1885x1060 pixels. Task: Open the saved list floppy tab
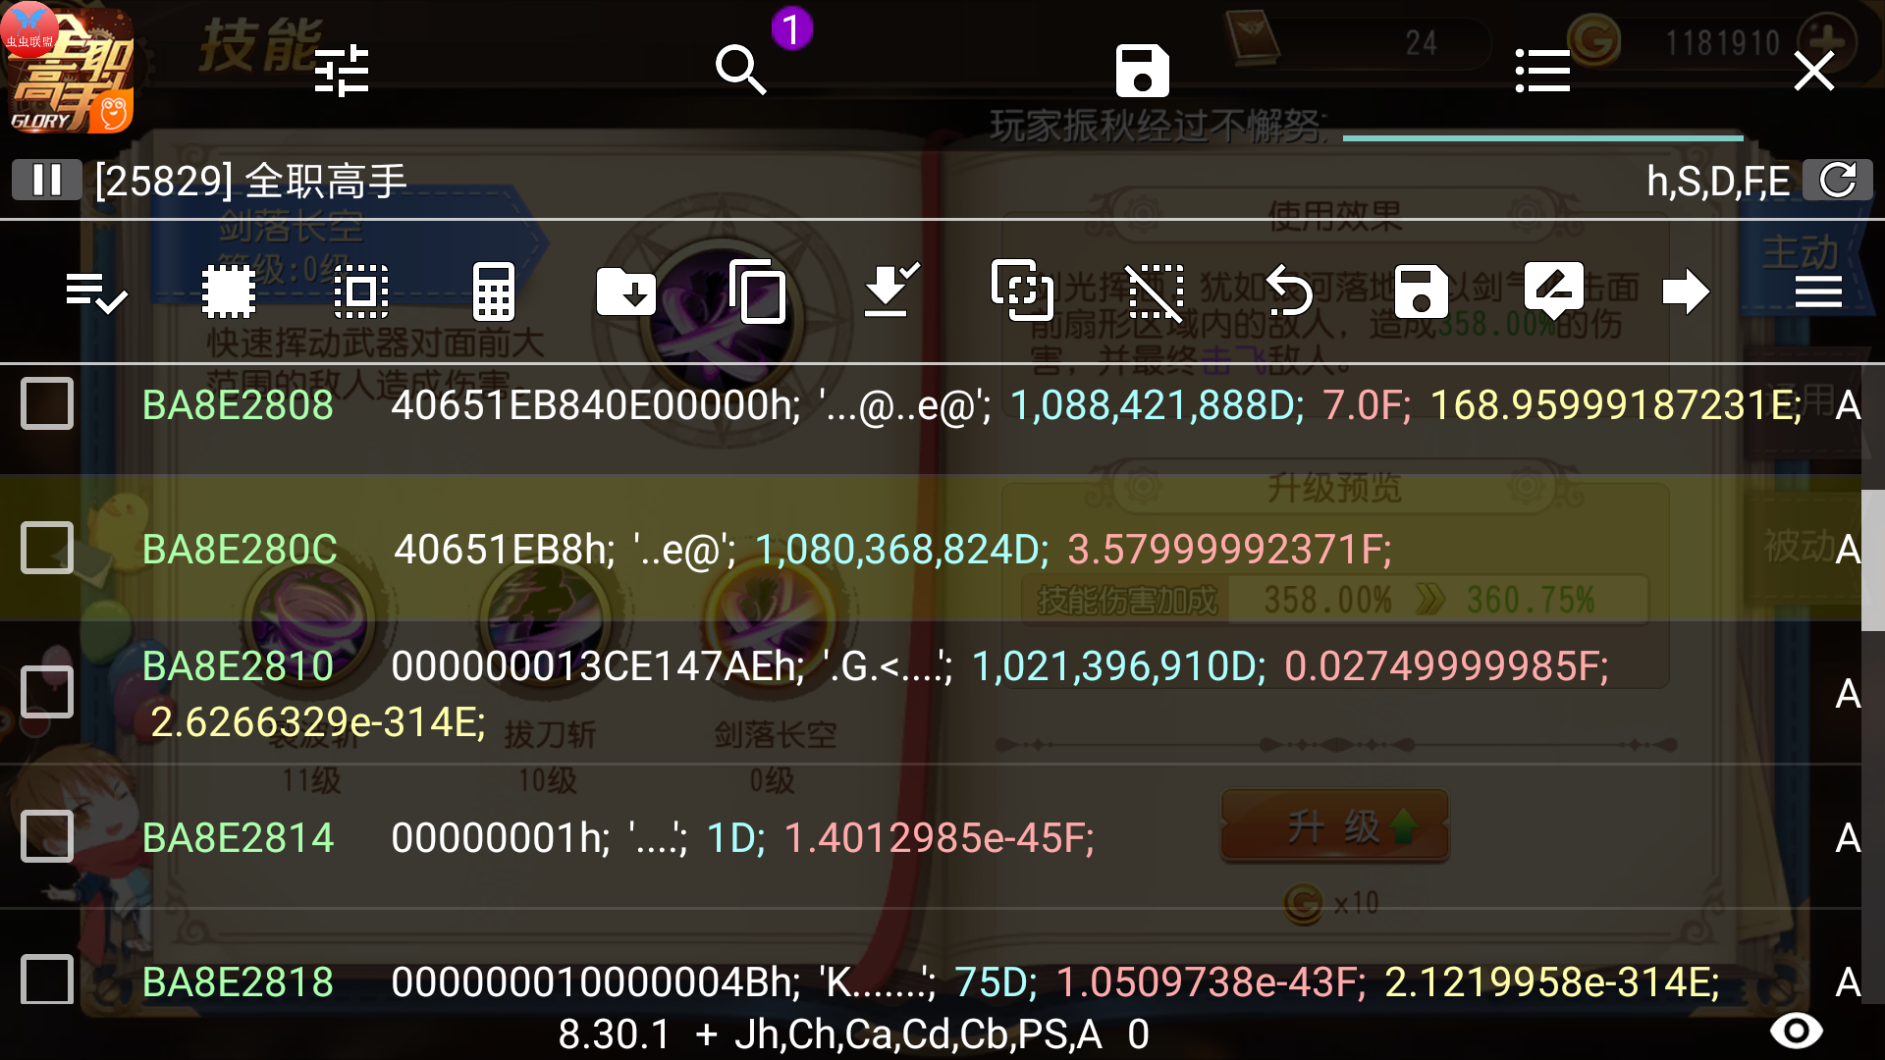click(1143, 71)
